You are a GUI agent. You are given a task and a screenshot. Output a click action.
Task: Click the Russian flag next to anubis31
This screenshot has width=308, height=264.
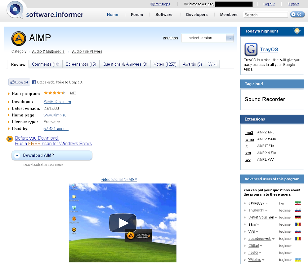pyautogui.click(x=298, y=210)
